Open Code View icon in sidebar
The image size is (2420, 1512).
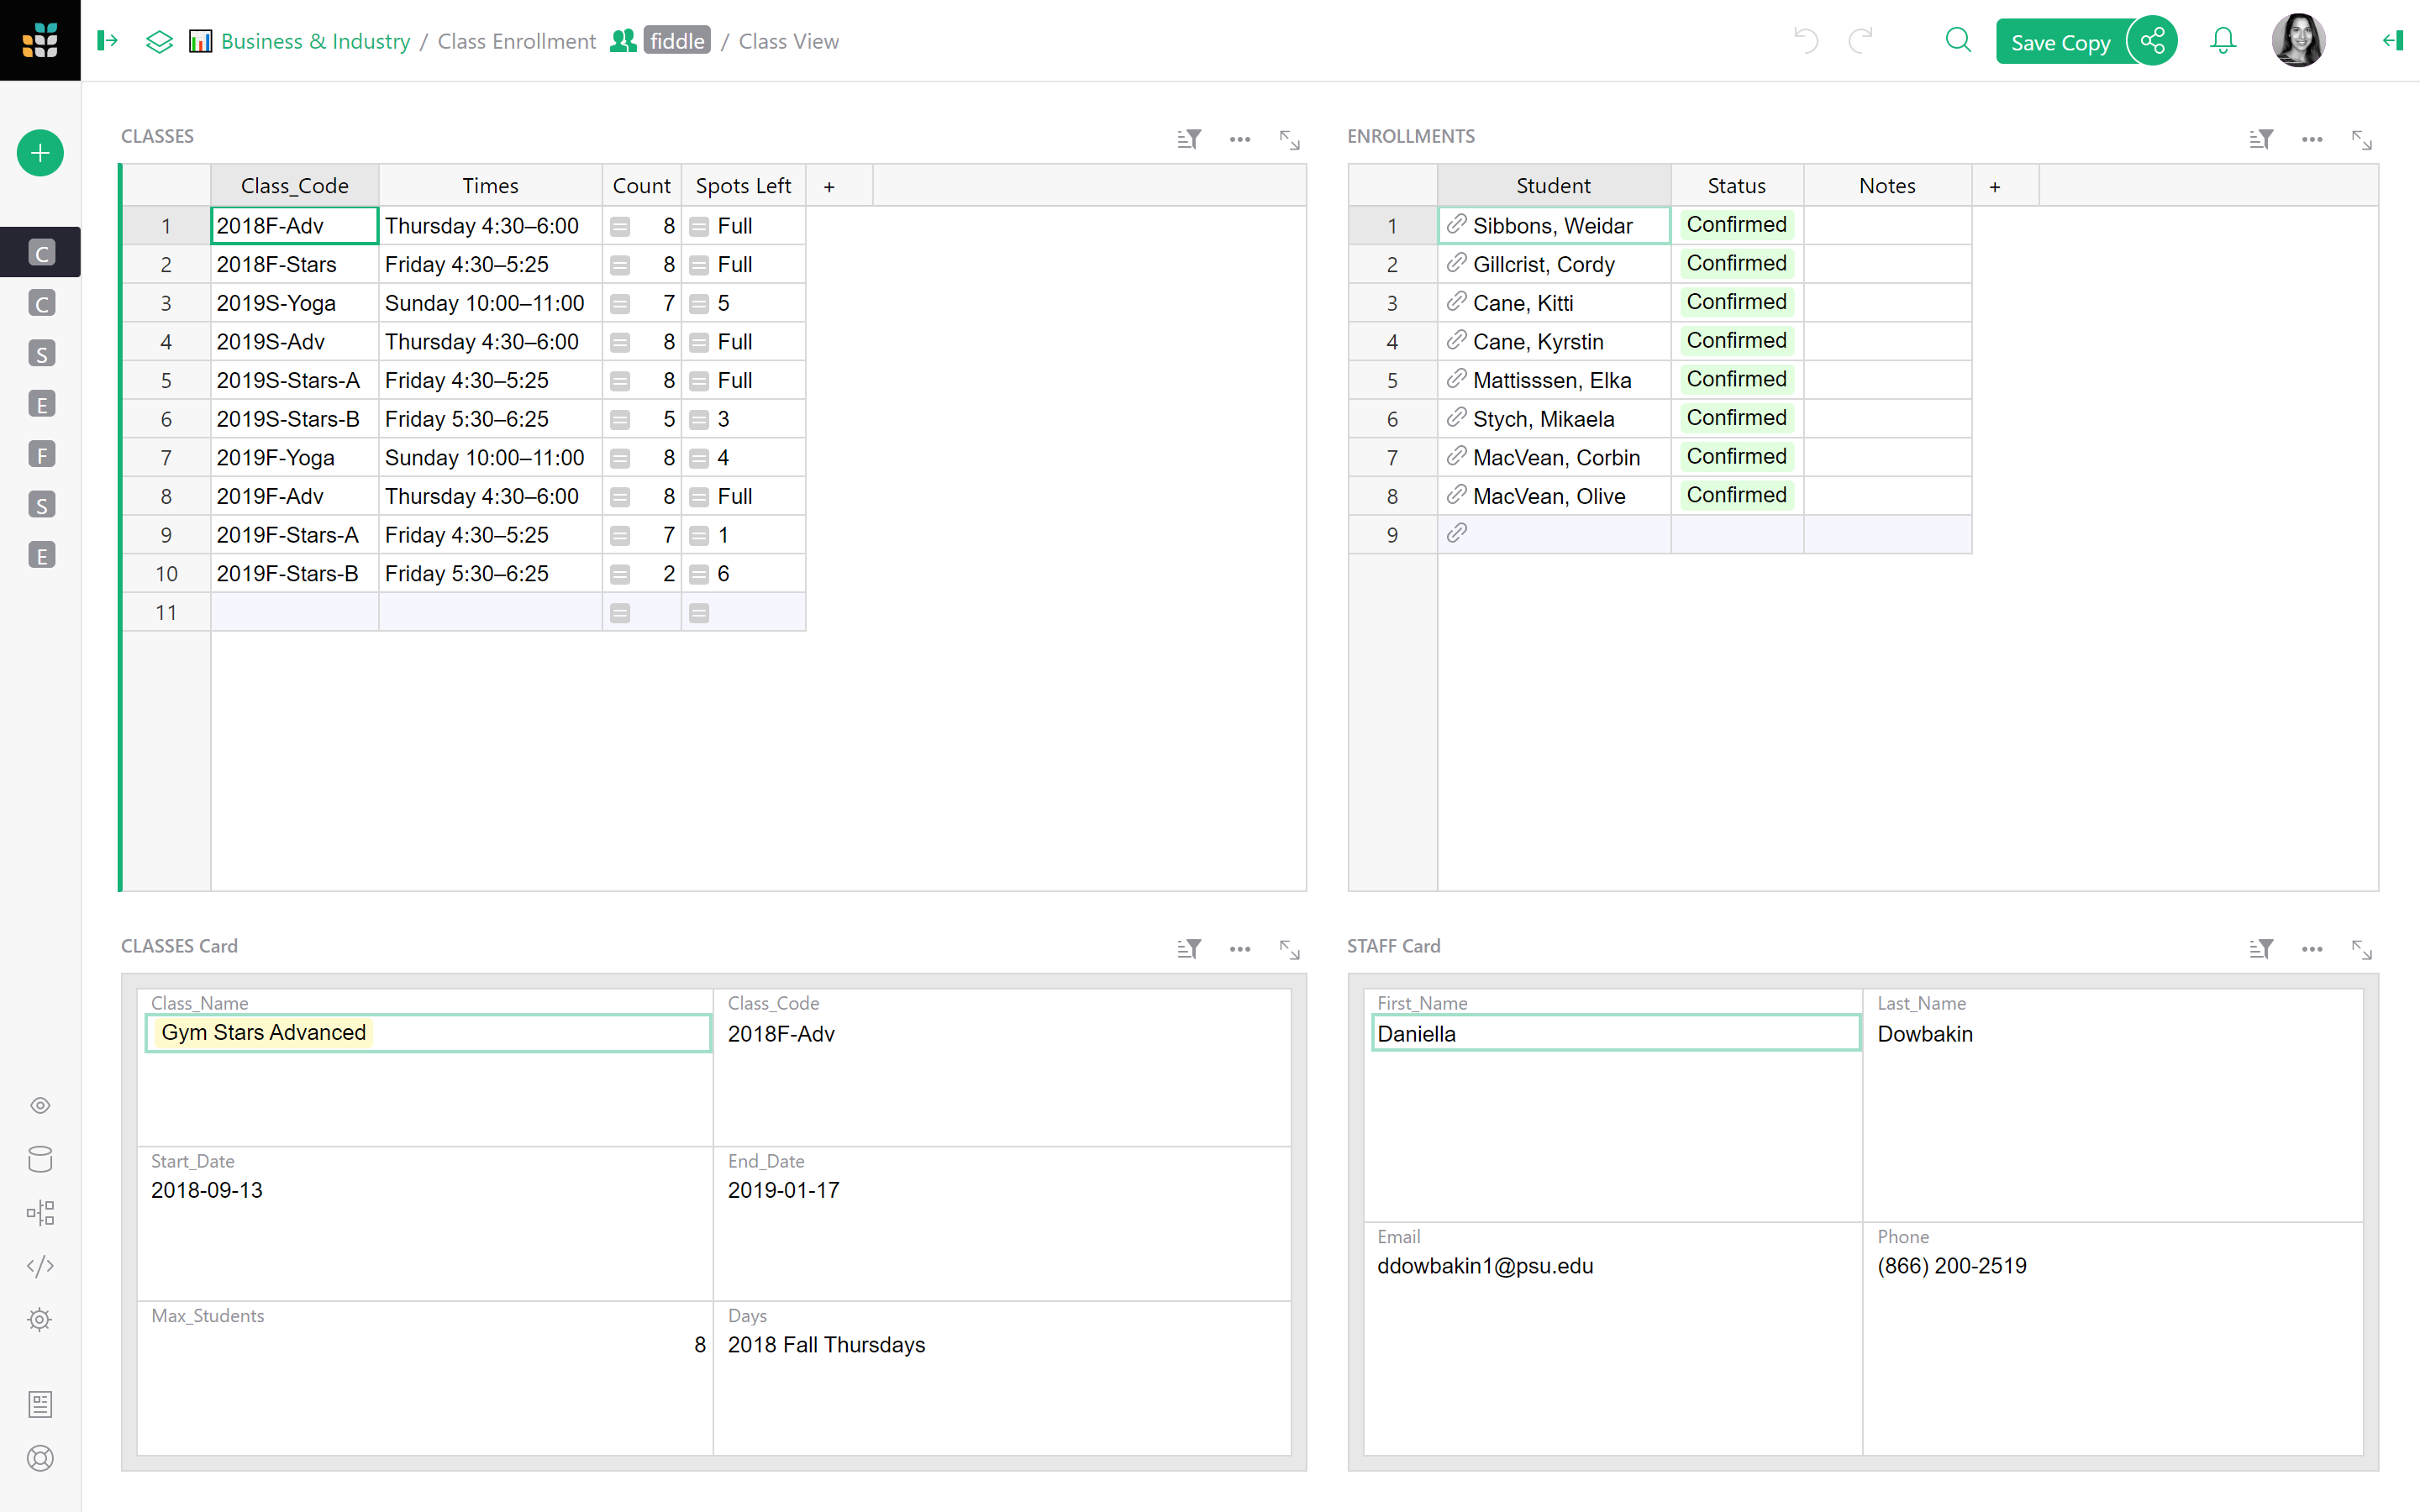[x=40, y=1266]
